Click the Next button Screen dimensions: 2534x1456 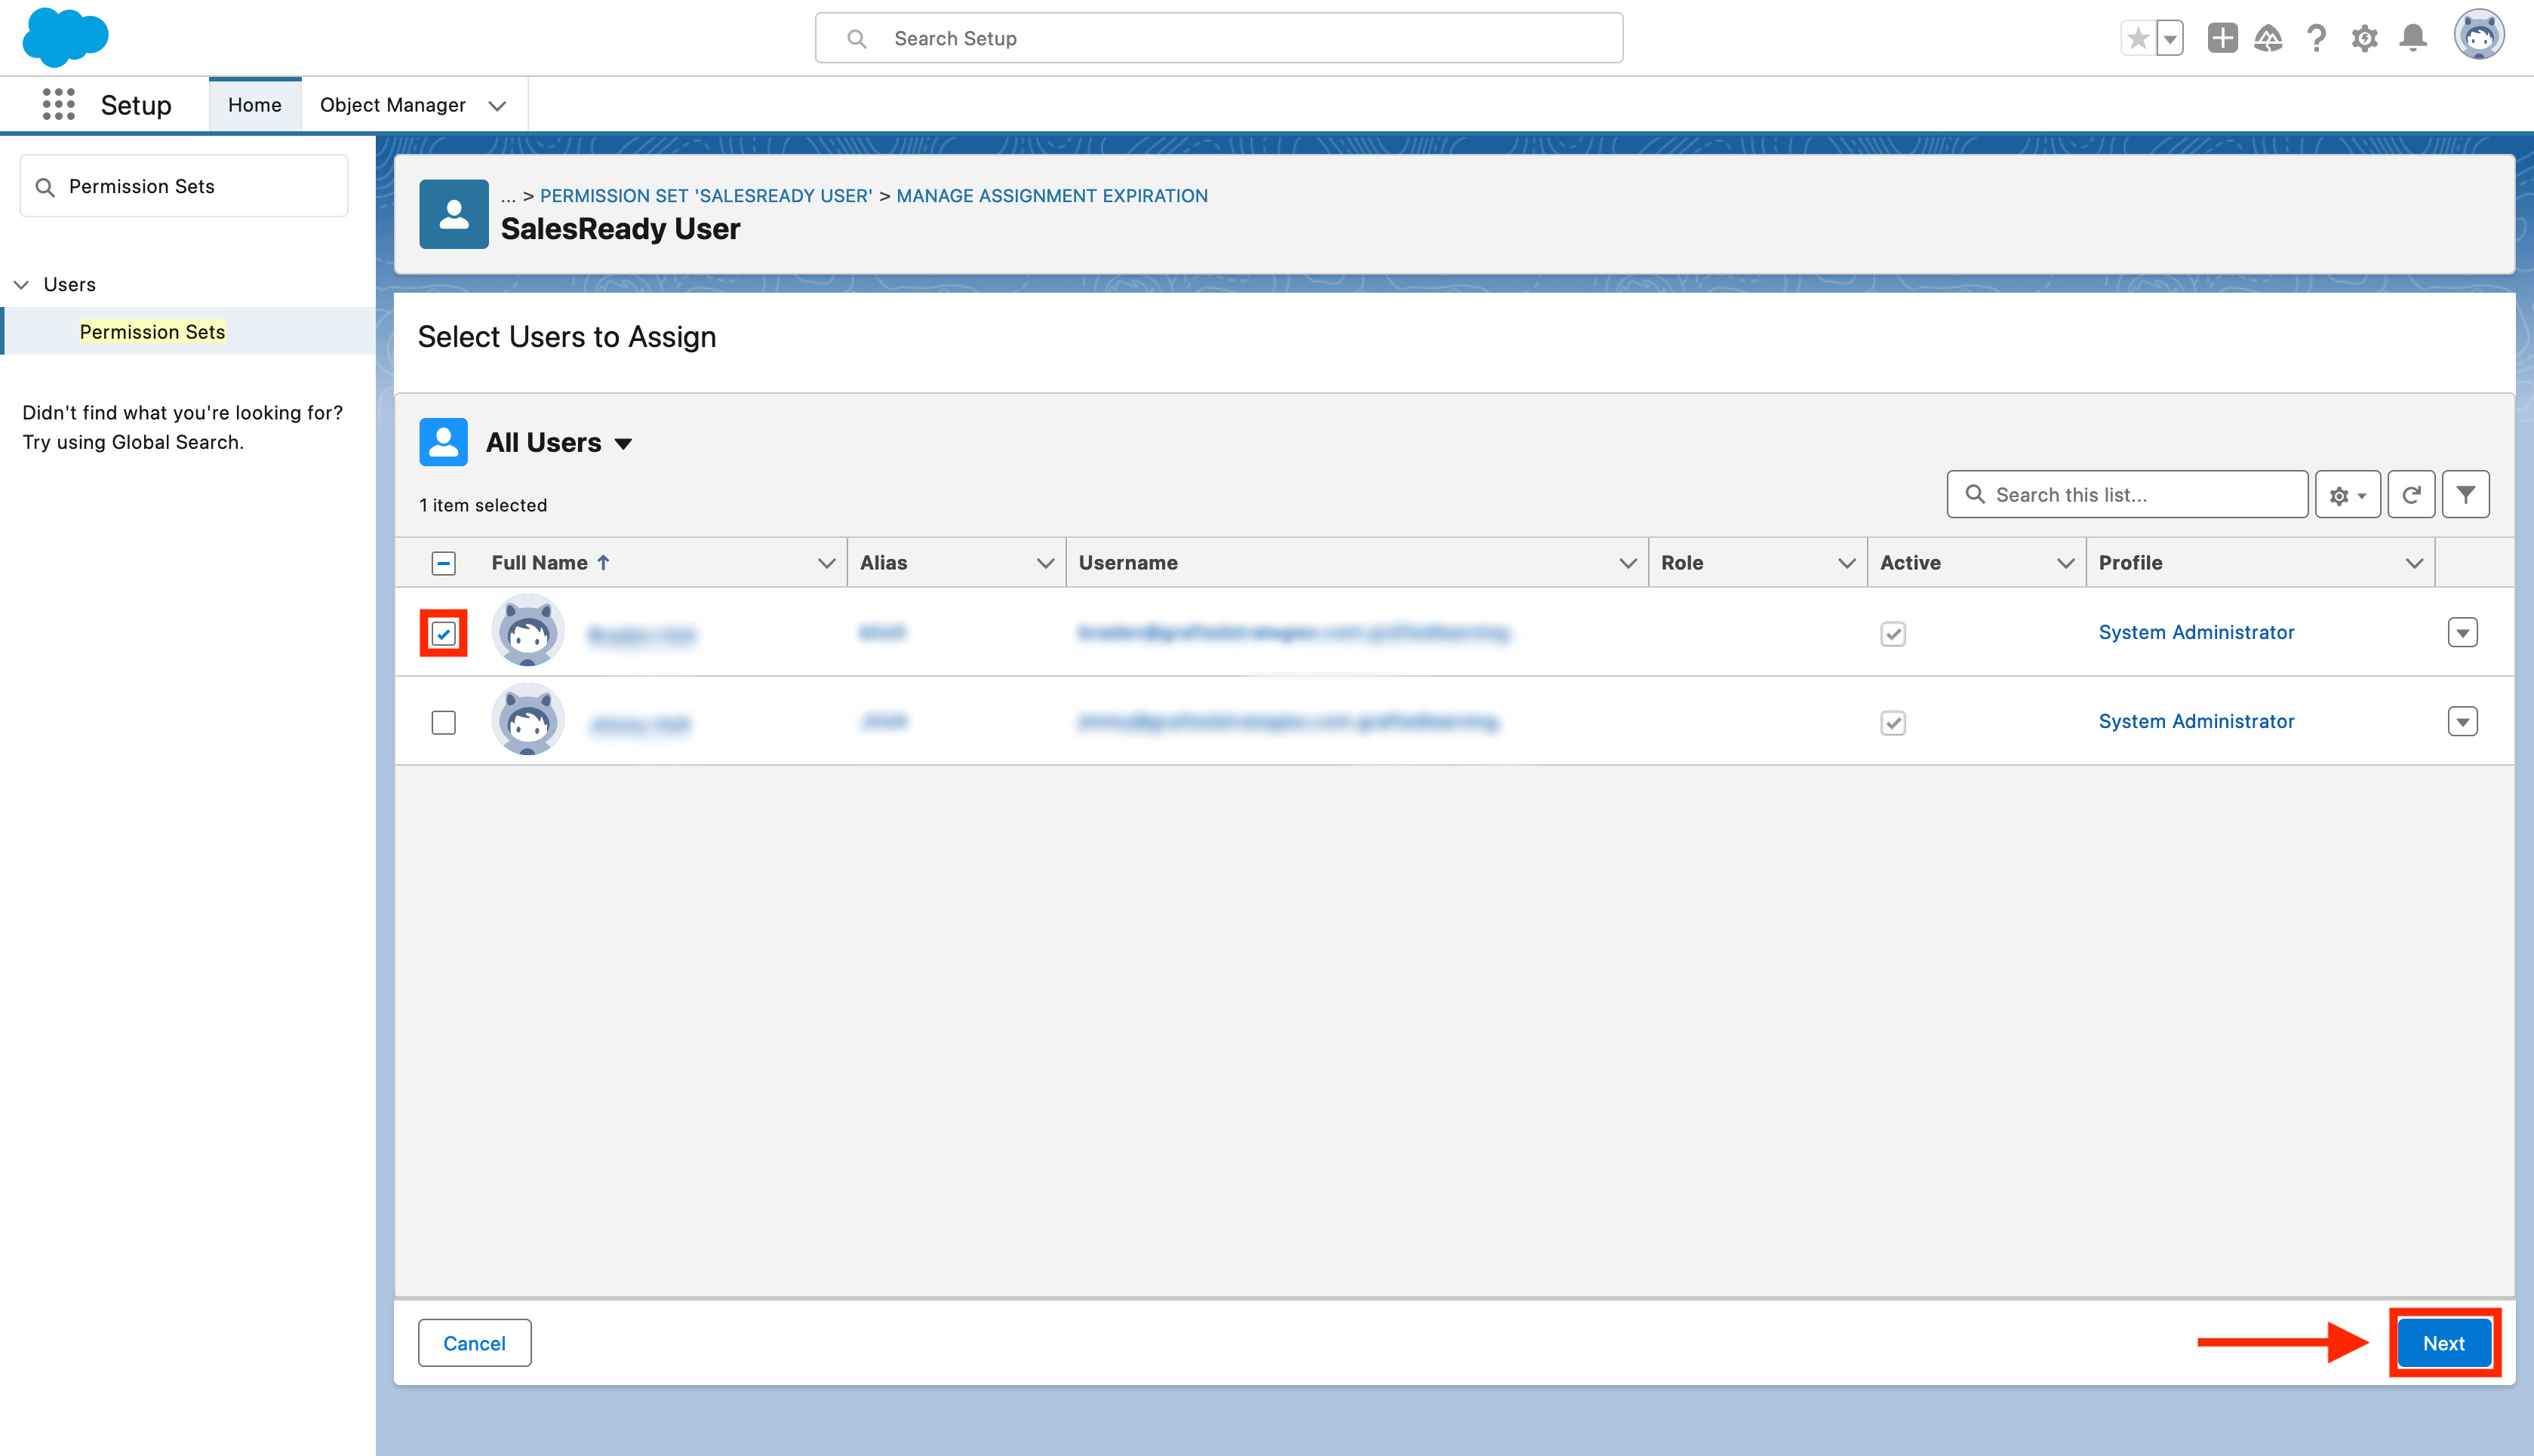tap(2443, 1343)
